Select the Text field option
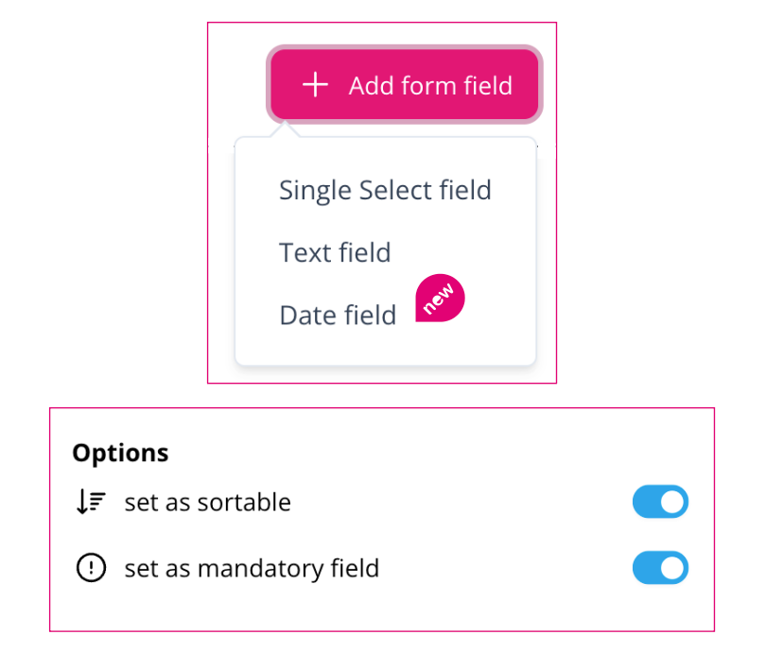This screenshot has width=783, height=669. tap(335, 252)
